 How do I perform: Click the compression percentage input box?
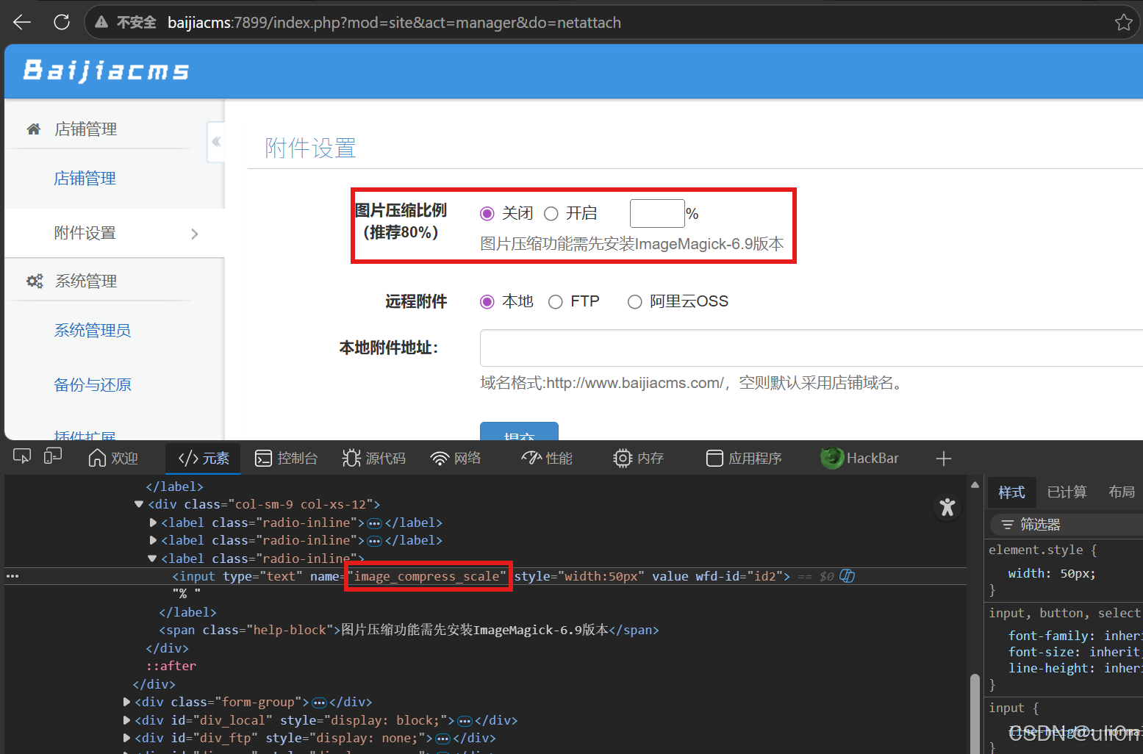point(657,214)
